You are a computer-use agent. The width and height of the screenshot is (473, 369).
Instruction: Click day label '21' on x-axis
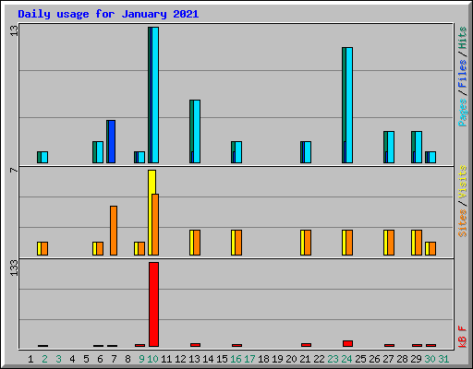[x=305, y=359]
